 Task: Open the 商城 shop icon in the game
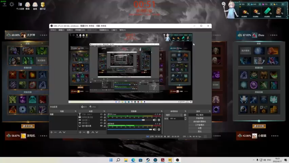[28, 6]
